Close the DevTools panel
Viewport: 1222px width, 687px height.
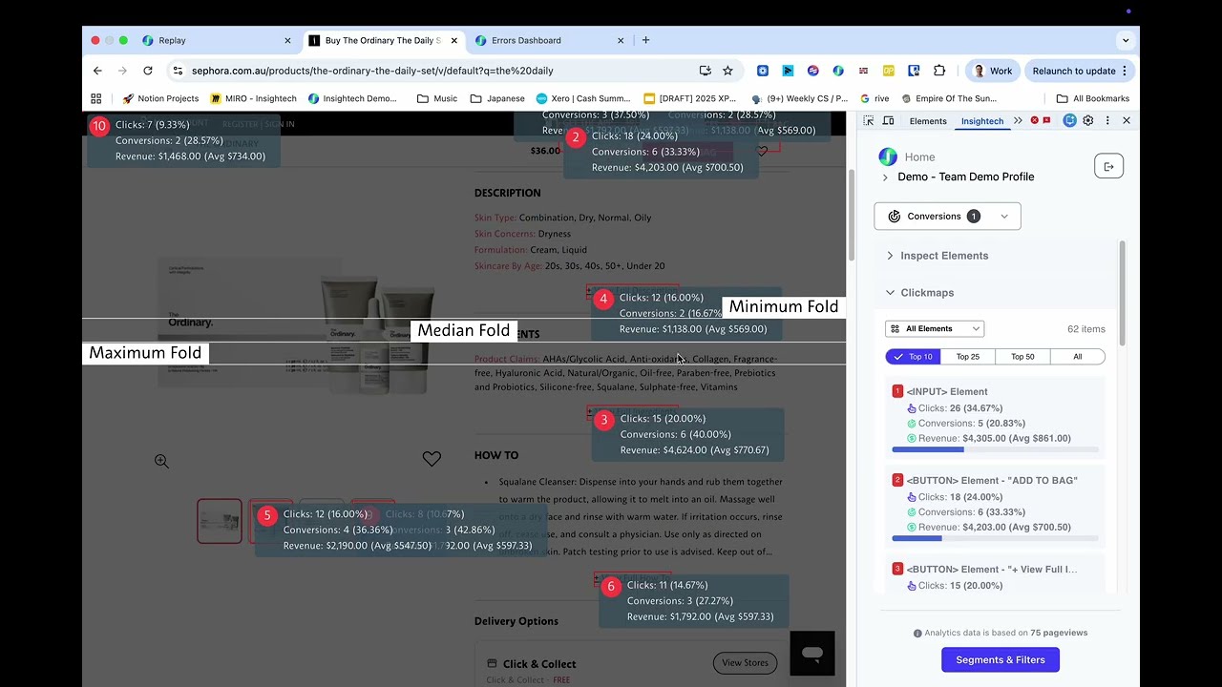tap(1127, 121)
